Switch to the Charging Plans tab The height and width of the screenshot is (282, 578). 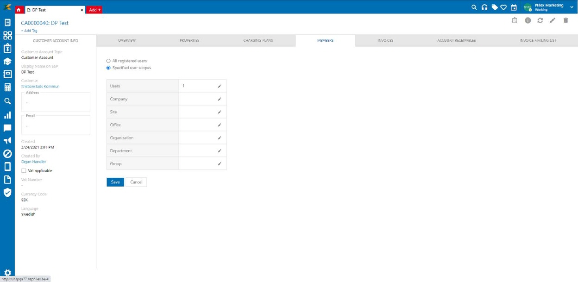pyautogui.click(x=258, y=41)
